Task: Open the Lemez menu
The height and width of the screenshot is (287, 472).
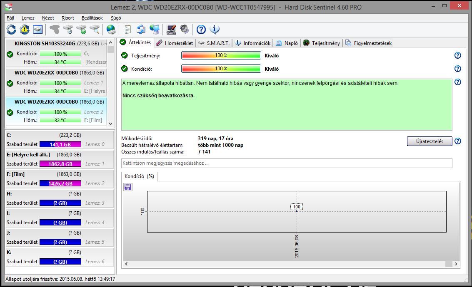Action: [x=28, y=18]
